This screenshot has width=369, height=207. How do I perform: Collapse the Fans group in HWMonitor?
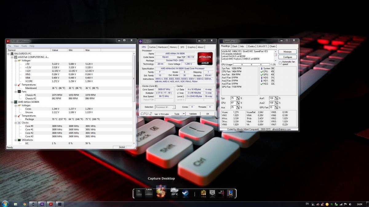15,91
